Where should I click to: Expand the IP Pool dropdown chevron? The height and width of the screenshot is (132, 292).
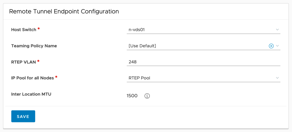coord(277,78)
